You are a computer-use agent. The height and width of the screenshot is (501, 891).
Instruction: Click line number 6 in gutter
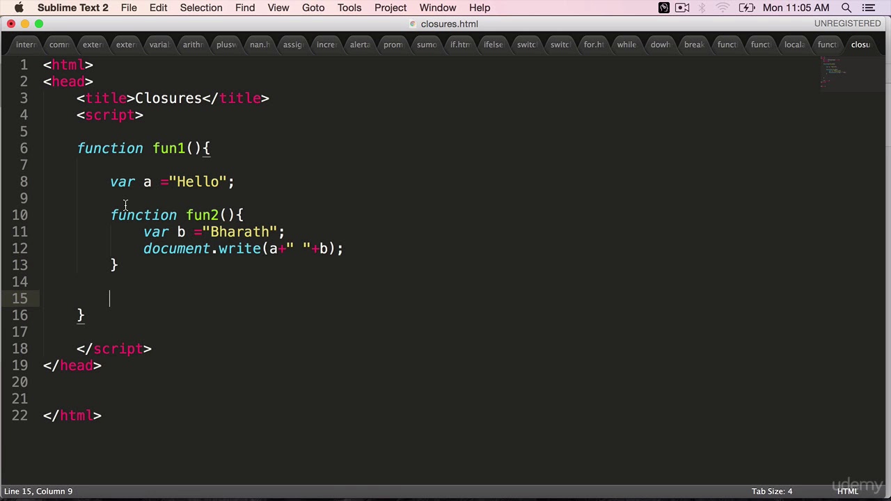click(x=24, y=148)
